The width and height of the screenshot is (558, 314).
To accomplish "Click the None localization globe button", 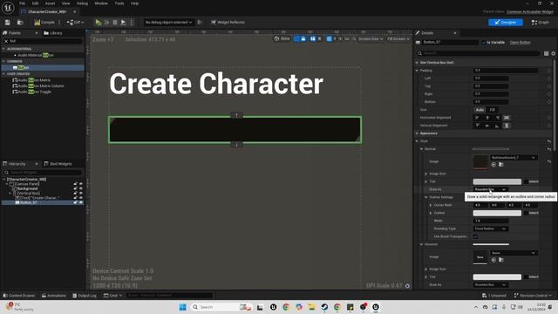I will [282, 38].
